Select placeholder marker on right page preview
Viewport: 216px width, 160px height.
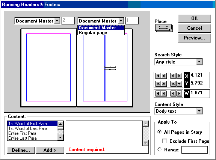110,68
